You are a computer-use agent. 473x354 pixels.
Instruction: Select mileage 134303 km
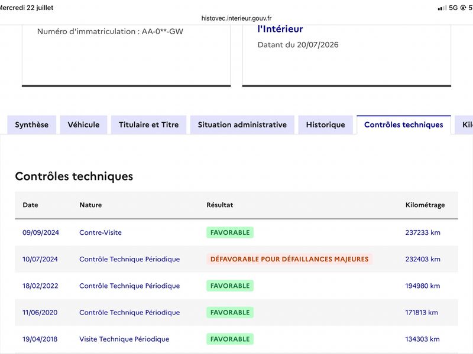coord(422,339)
